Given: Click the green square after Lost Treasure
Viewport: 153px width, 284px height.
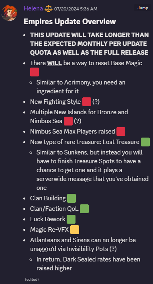Looking at the screenshot, I should tap(145, 142).
